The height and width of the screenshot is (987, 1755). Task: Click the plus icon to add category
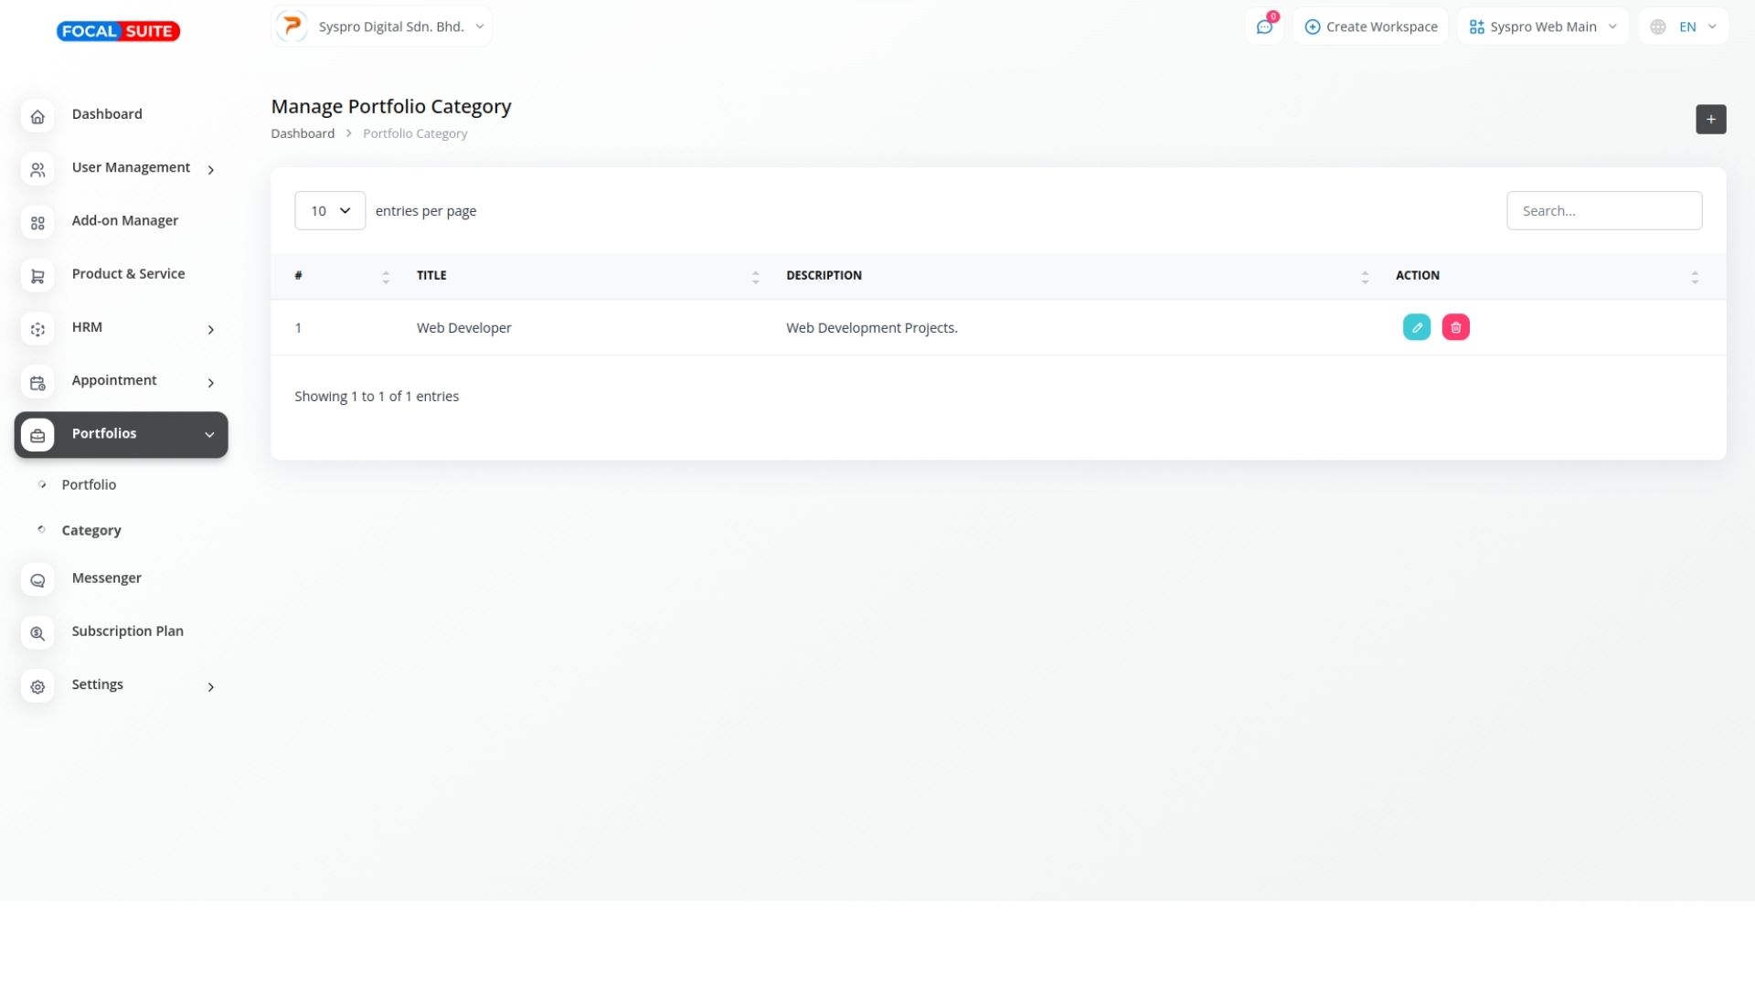click(x=1710, y=120)
